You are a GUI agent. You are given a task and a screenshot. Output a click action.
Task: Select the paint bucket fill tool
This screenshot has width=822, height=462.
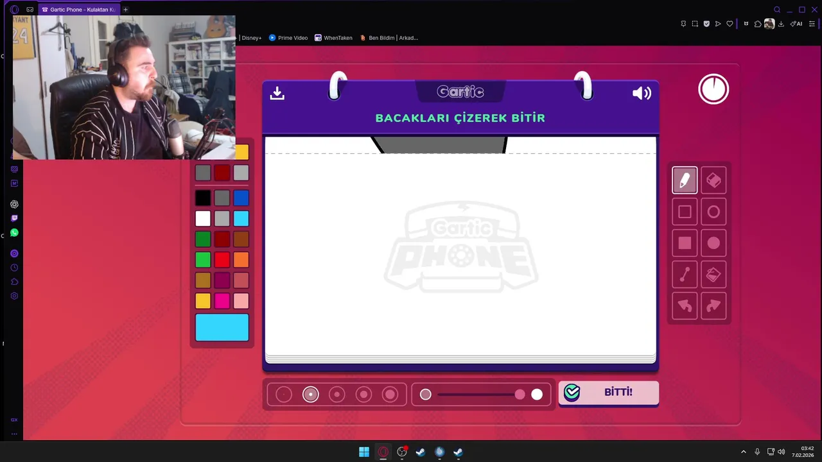pos(713,275)
